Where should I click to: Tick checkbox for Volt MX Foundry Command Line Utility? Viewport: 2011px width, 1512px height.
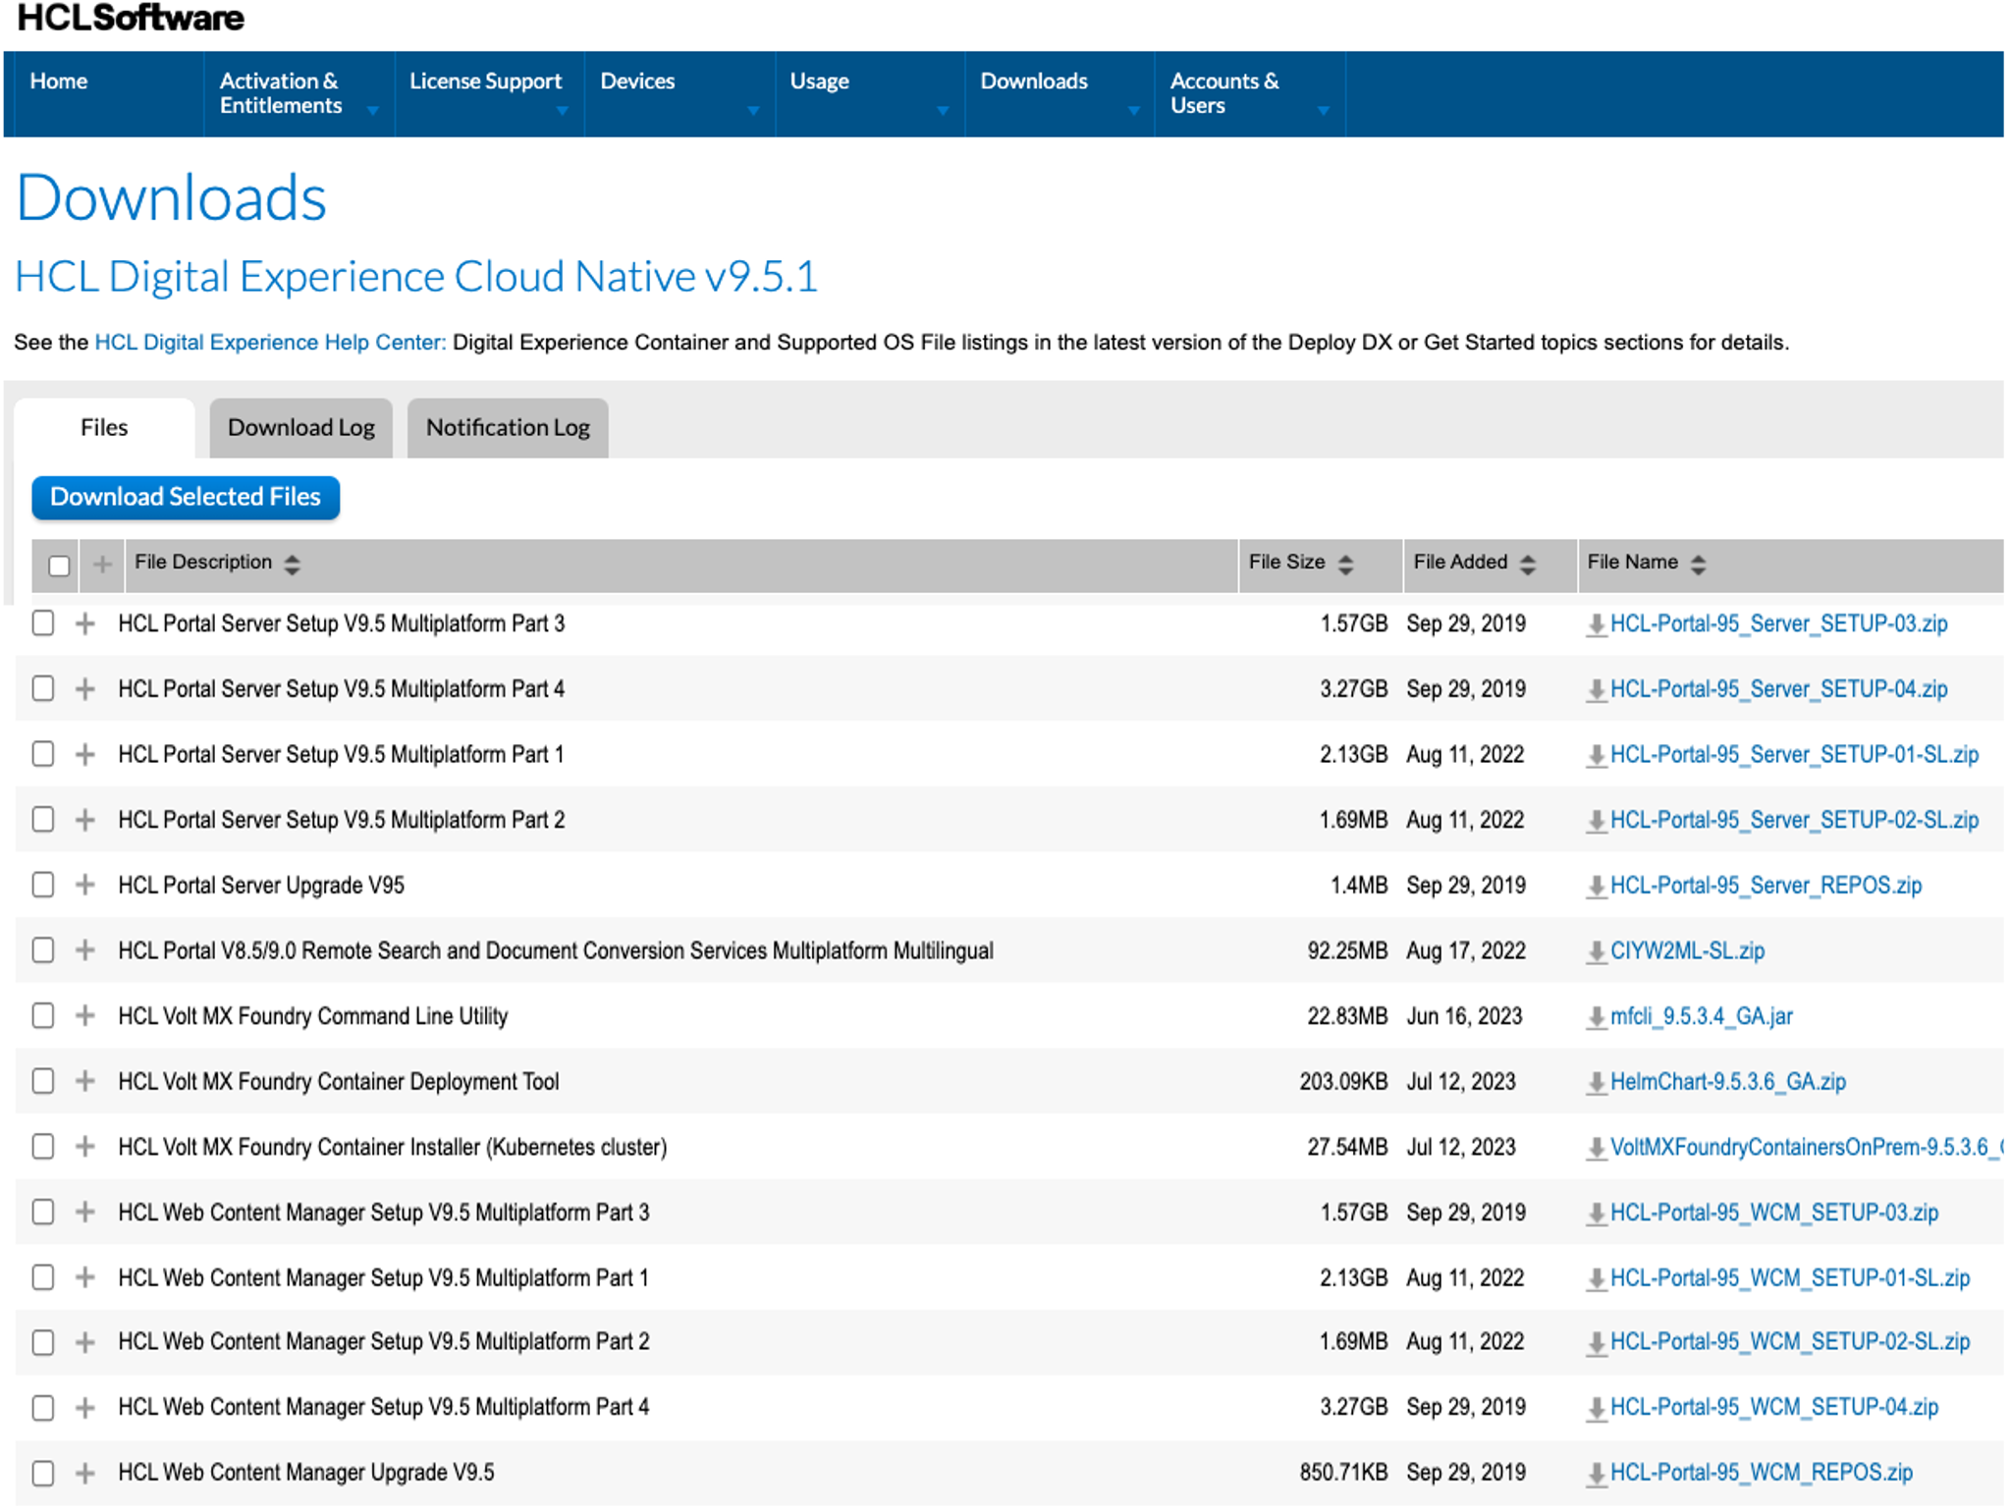tap(43, 1015)
